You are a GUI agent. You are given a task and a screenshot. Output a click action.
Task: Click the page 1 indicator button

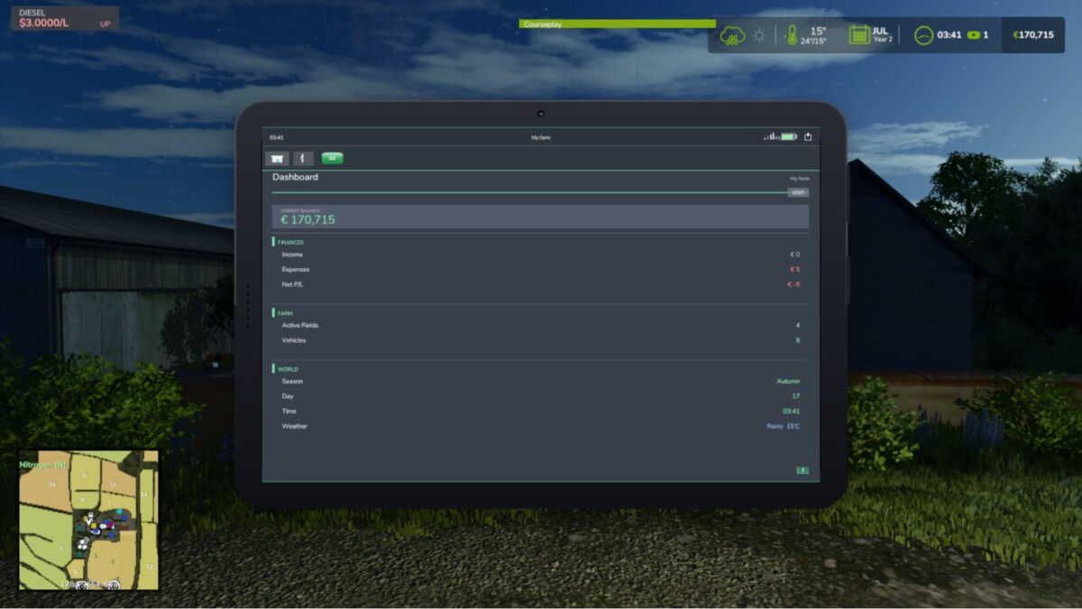click(x=802, y=470)
